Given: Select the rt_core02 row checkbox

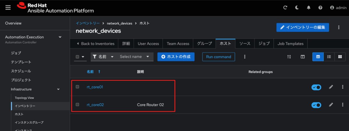Looking at the screenshot, I should (77, 104).
